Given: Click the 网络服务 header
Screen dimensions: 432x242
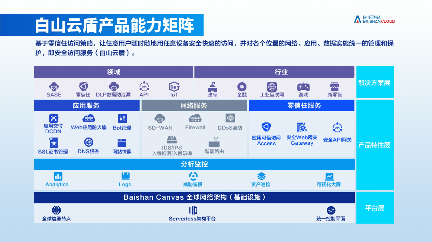Looking at the screenshot, I should [194, 106].
